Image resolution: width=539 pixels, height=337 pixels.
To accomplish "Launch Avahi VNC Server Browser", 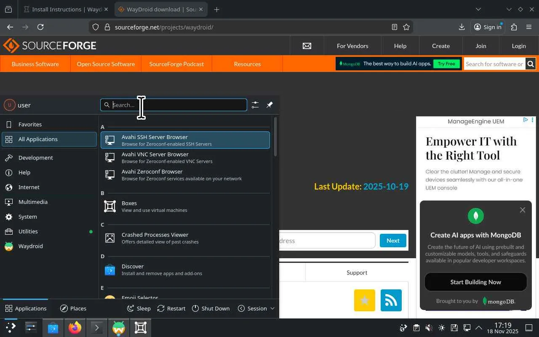I will coord(185,158).
